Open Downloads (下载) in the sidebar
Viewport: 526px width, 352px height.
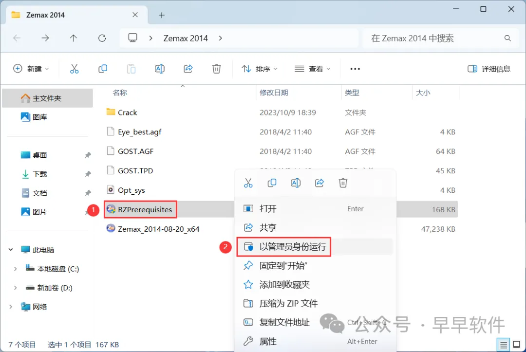pos(47,174)
